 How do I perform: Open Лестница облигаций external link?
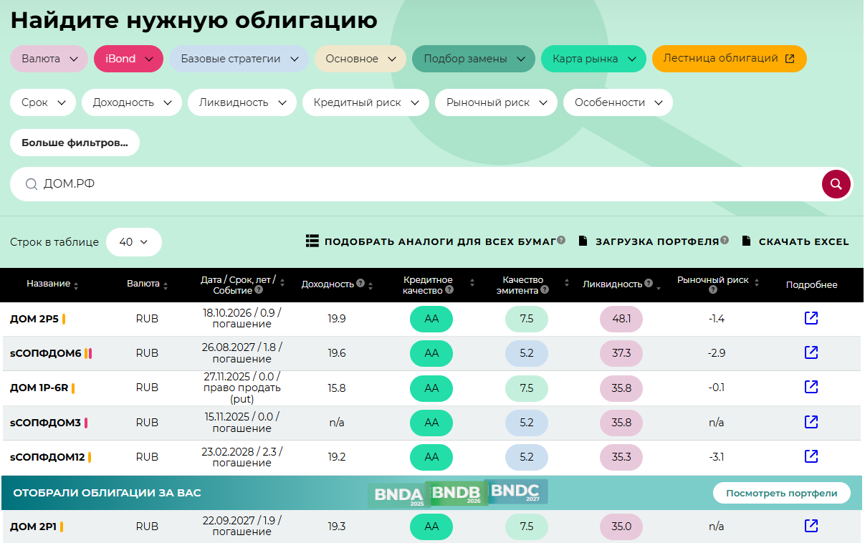click(729, 59)
